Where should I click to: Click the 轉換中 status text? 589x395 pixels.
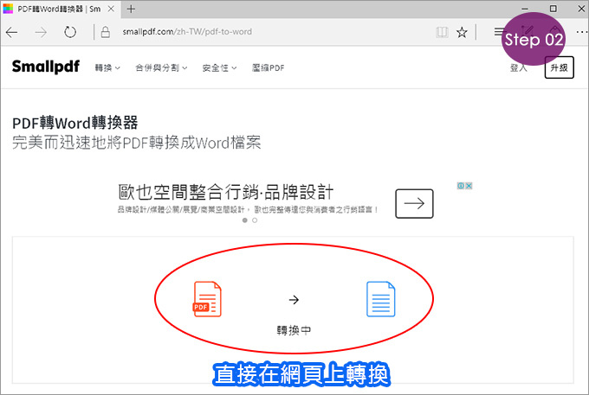click(x=294, y=330)
